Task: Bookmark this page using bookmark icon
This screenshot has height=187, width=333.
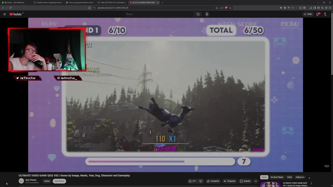Action: tap(89, 8)
